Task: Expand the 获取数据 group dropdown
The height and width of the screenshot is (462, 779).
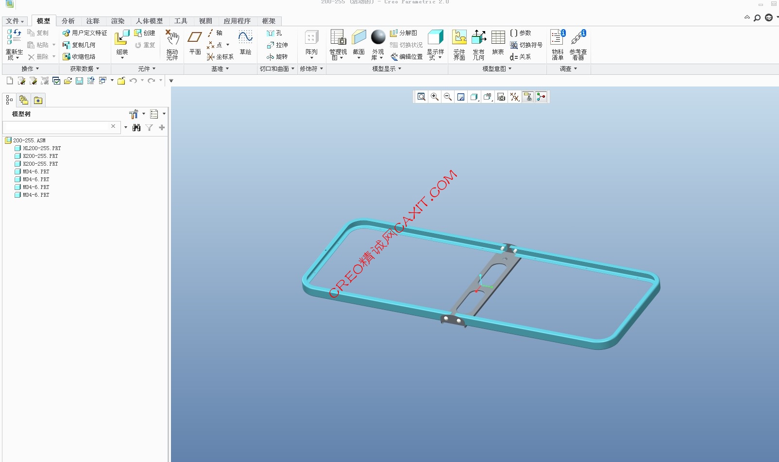Action: [85, 69]
